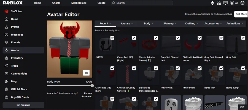
Task: Open the friends icon in top bar
Action: pyautogui.click(x=219, y=3)
